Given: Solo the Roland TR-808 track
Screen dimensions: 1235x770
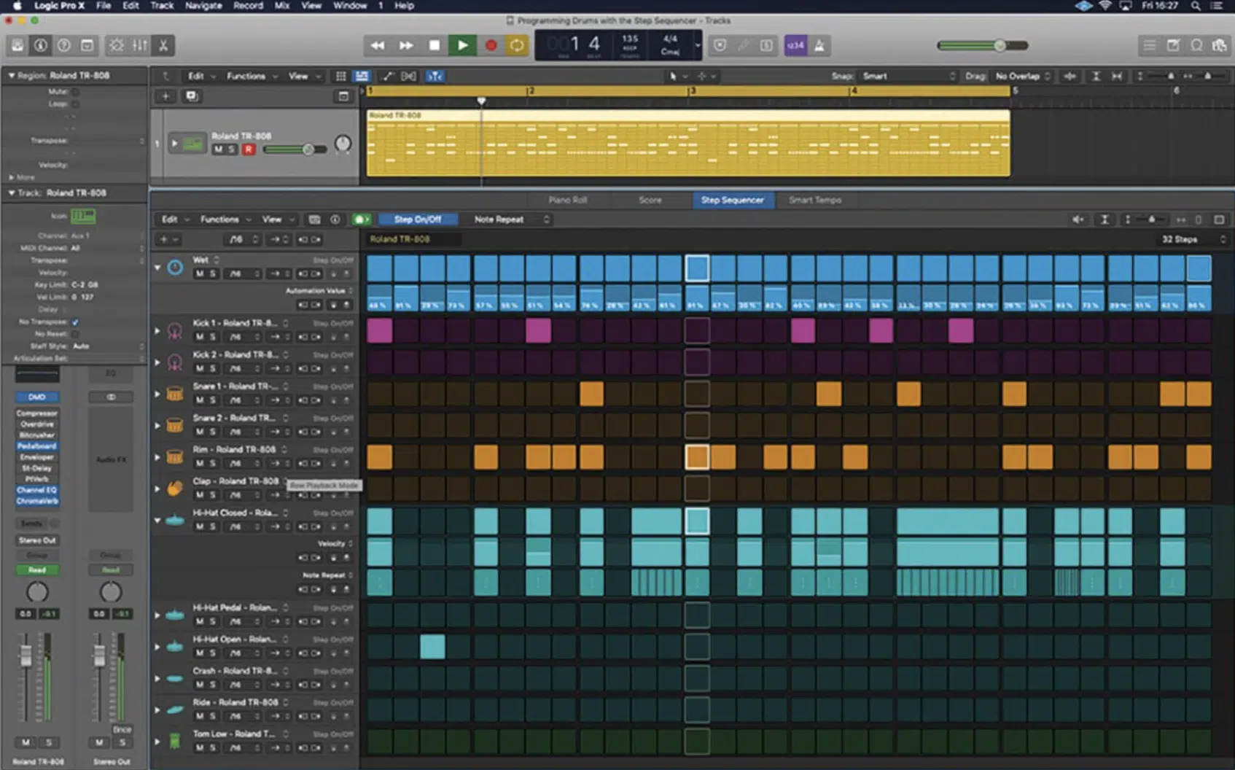Looking at the screenshot, I should coord(231,149).
